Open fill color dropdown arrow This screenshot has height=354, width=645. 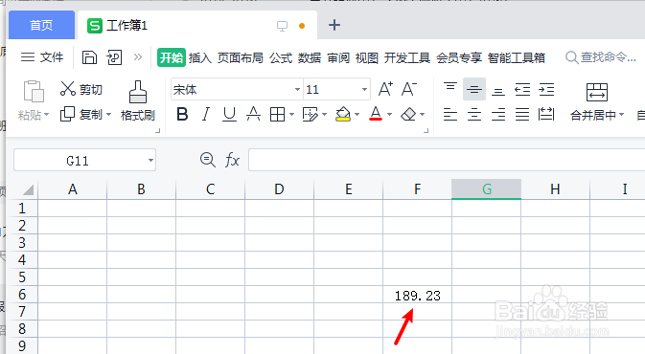(357, 114)
